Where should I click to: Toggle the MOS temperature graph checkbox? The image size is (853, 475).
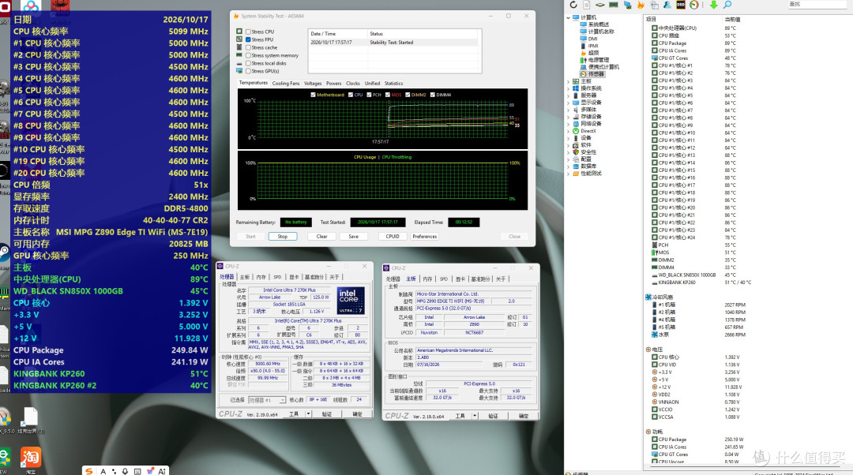point(388,95)
